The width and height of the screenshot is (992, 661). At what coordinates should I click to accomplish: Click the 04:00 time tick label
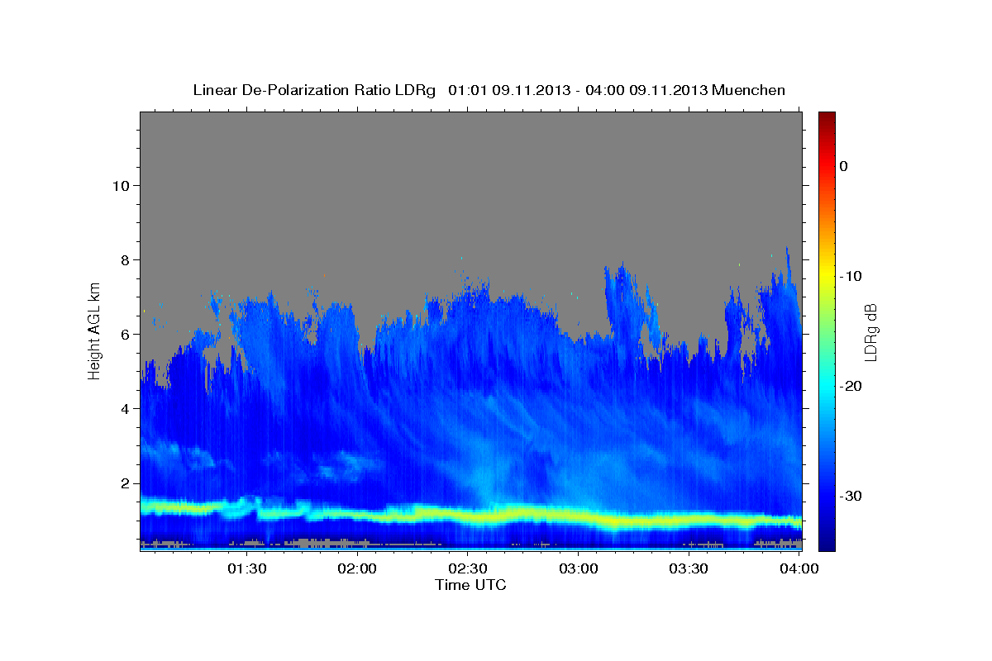pyautogui.click(x=799, y=569)
